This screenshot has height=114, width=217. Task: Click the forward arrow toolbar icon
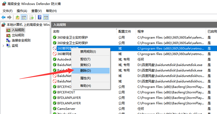coord(9,17)
